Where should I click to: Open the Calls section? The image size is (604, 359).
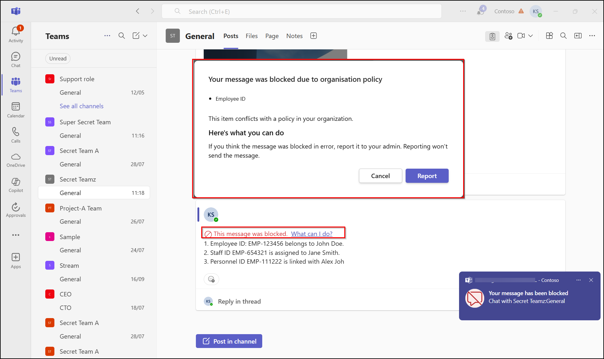pos(16,135)
